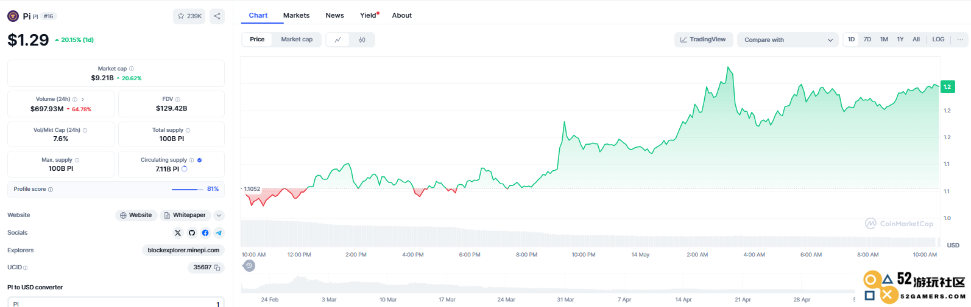Click the Vol/Mkt Cap (24h) info icon
This screenshot has width=971, height=307.
[x=85, y=130]
